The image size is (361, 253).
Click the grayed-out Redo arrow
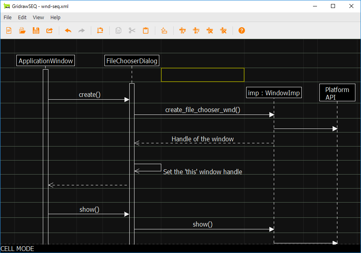point(82,30)
